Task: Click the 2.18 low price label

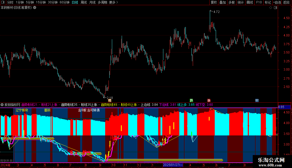Action: [110, 98]
